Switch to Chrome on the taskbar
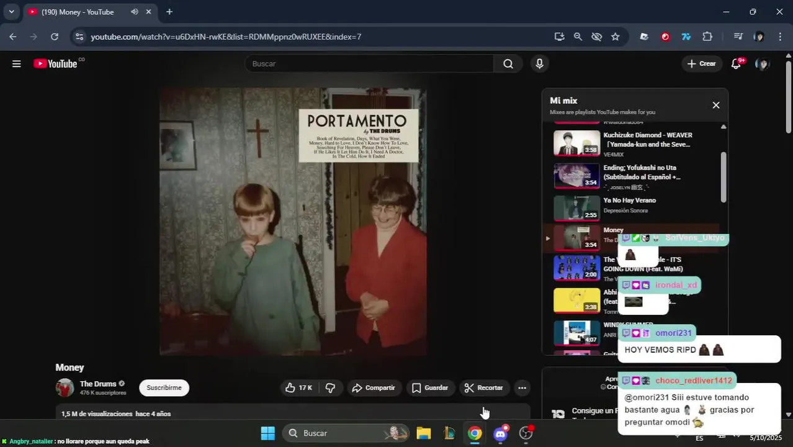Screen dimensions: 793x447 (x=475, y=433)
